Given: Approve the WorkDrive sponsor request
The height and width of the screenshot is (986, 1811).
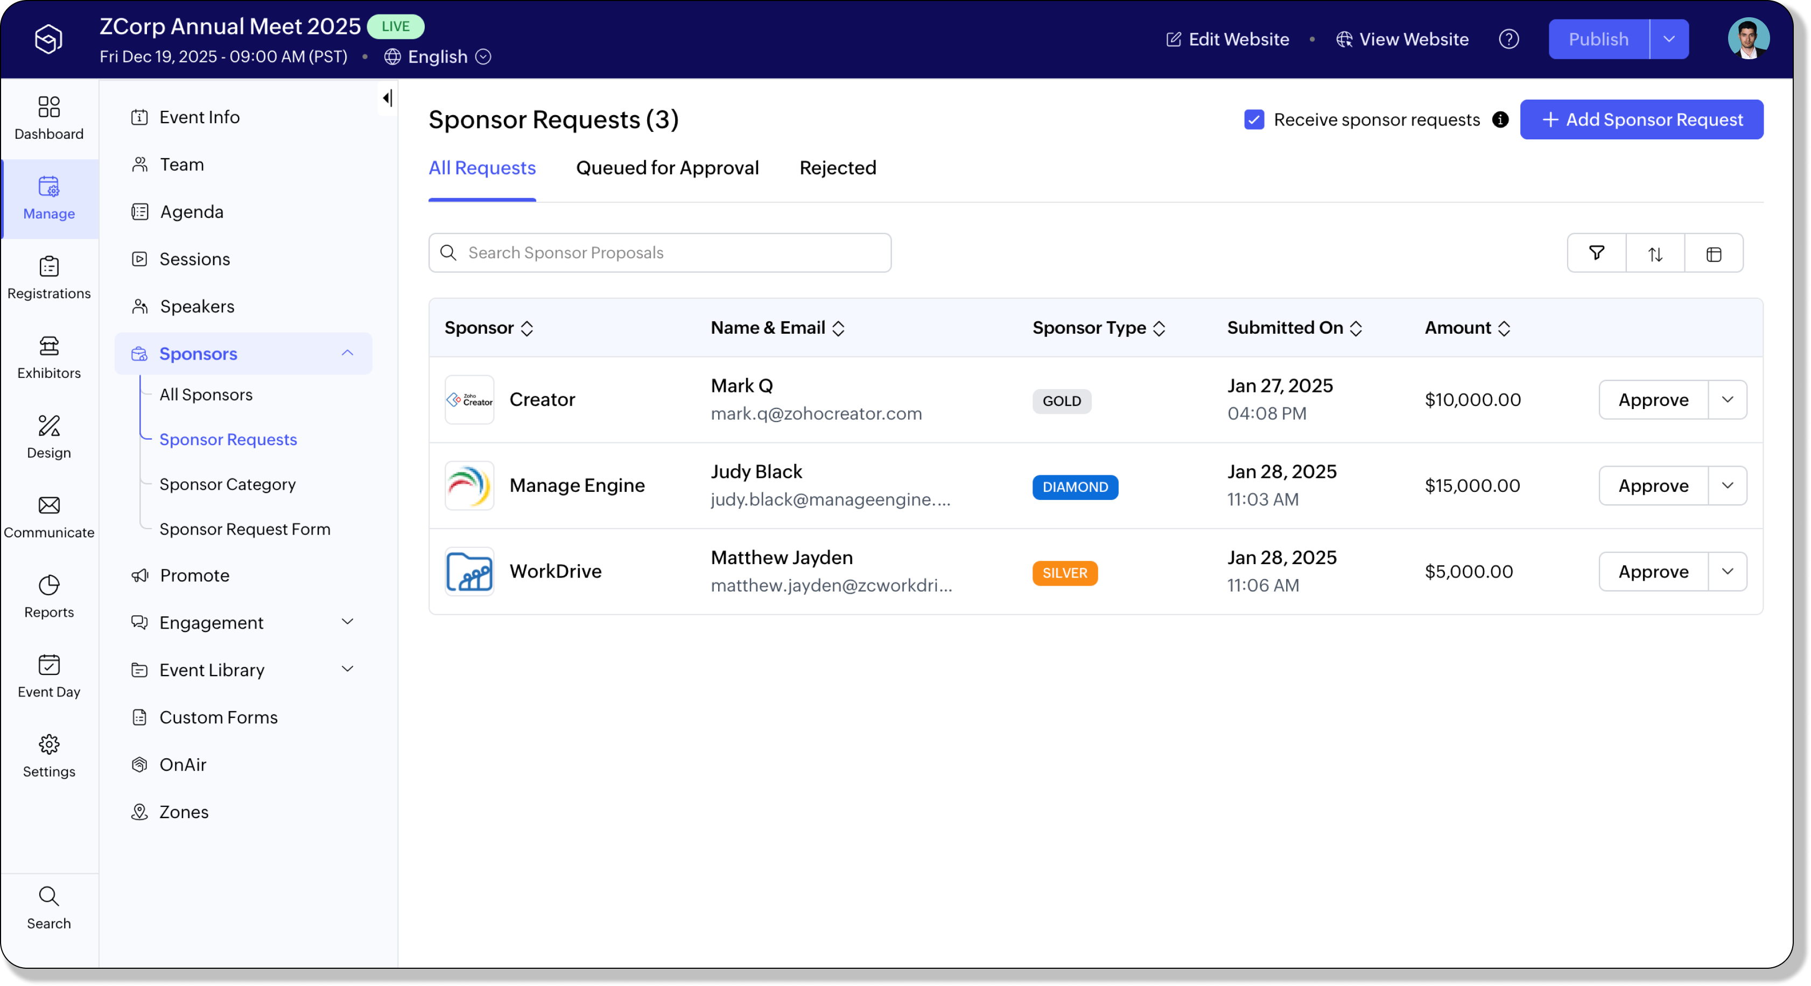Looking at the screenshot, I should point(1653,572).
